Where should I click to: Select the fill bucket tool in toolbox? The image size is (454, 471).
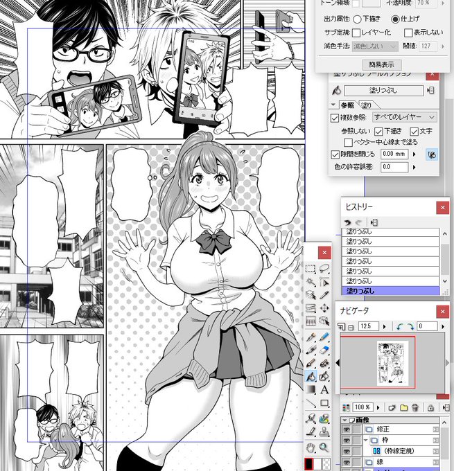311,376
